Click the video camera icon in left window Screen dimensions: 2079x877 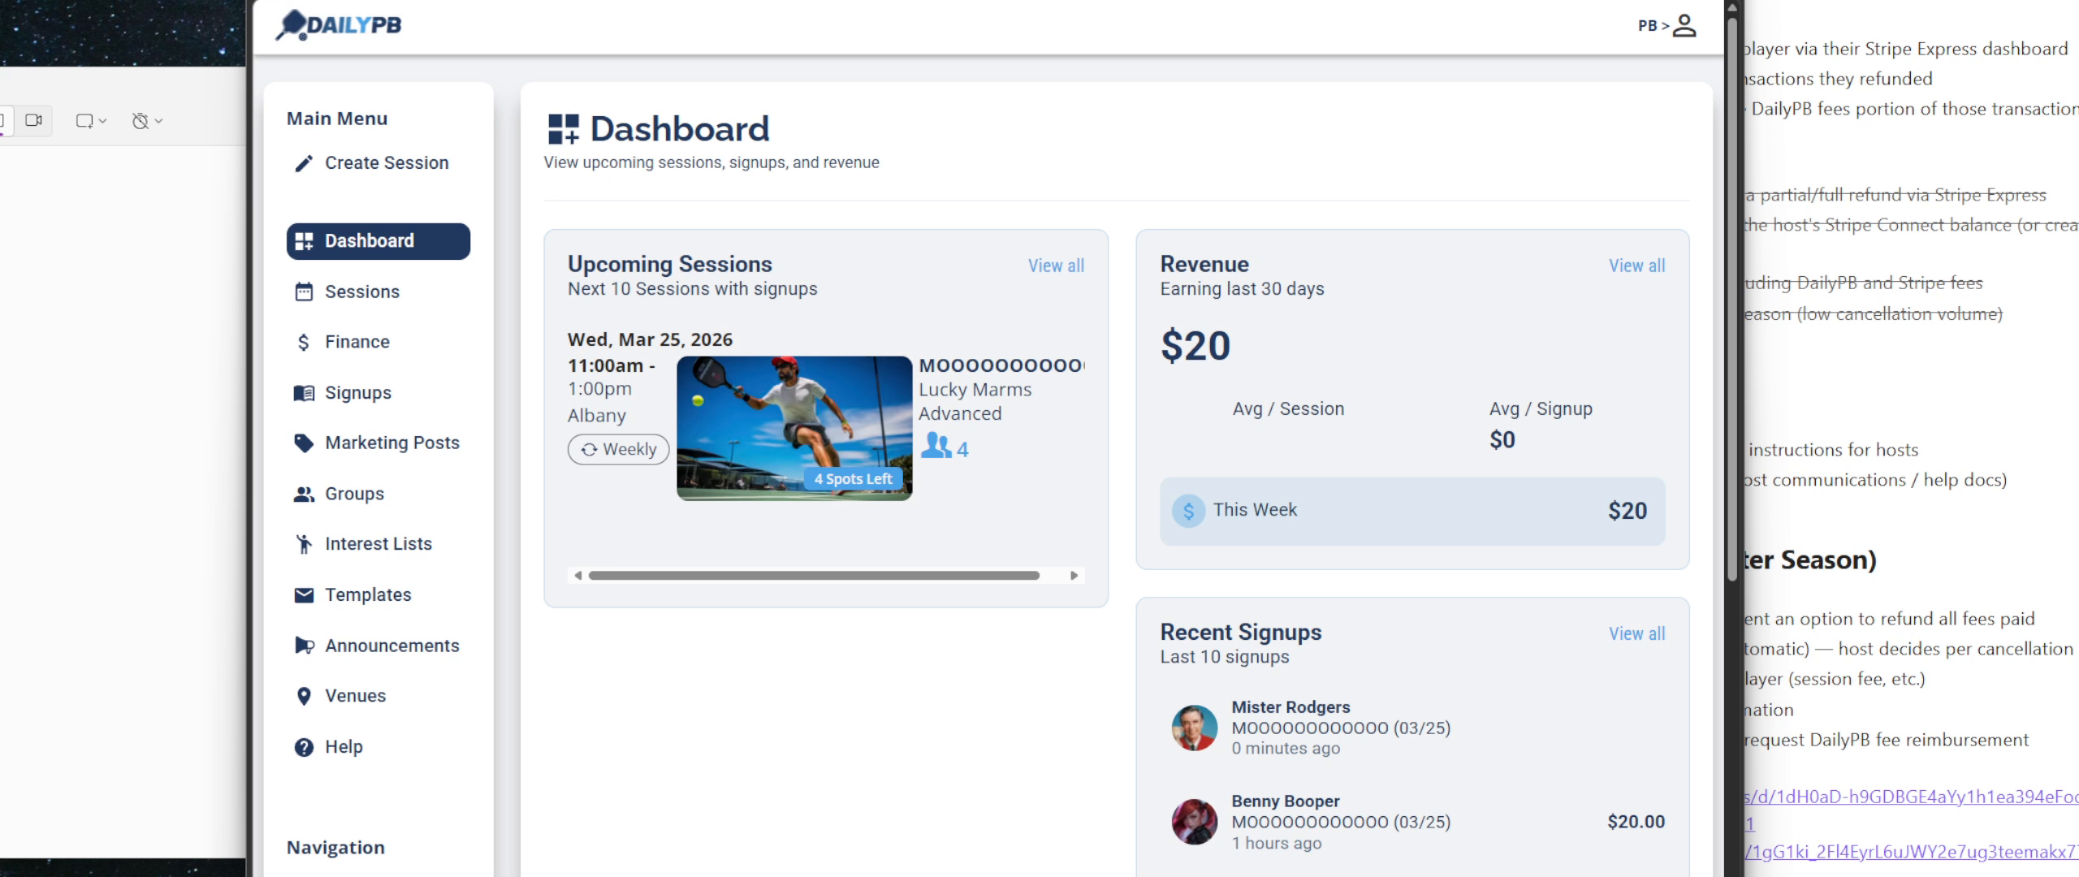(x=33, y=120)
